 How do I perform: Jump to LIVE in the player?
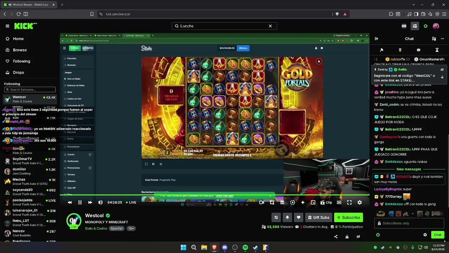click(130, 202)
